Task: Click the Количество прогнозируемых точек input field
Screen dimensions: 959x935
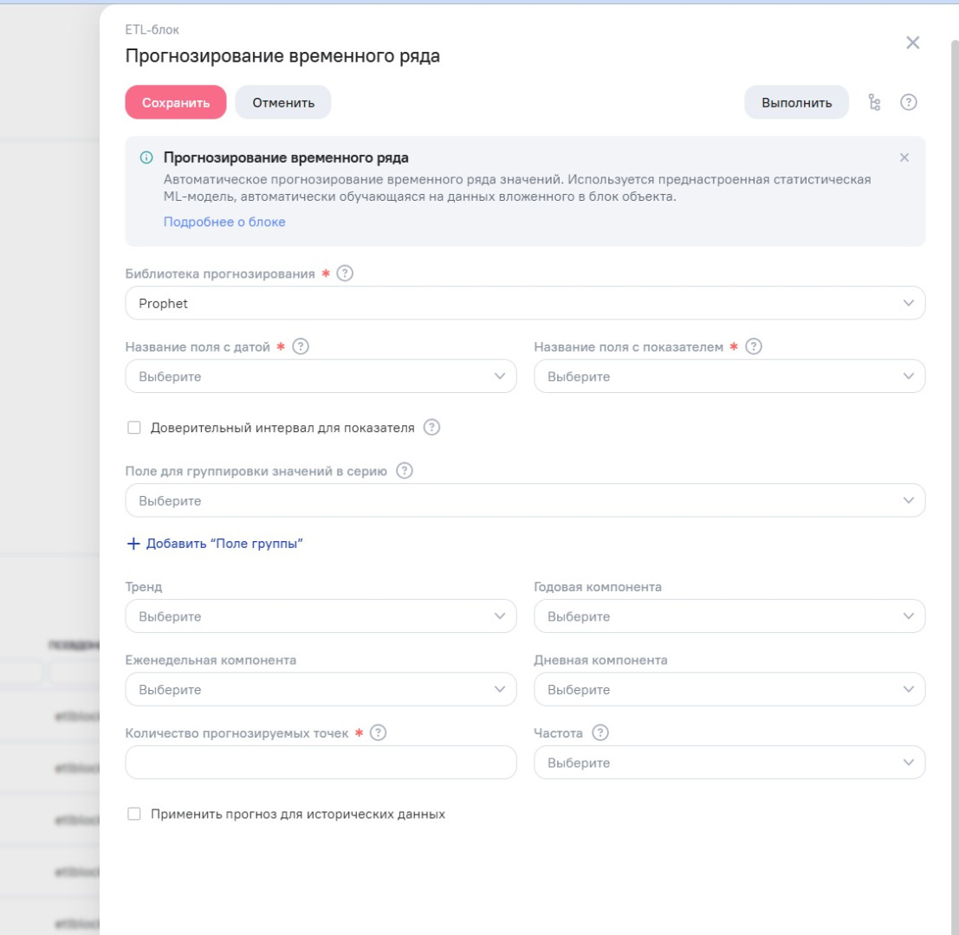Action: point(321,764)
